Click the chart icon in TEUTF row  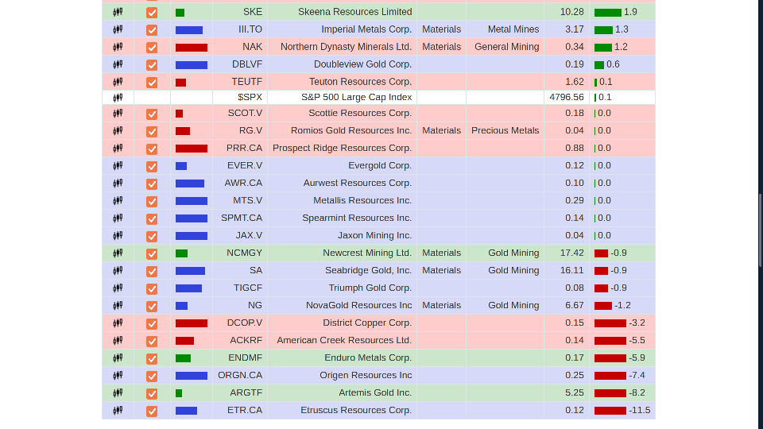coord(118,82)
